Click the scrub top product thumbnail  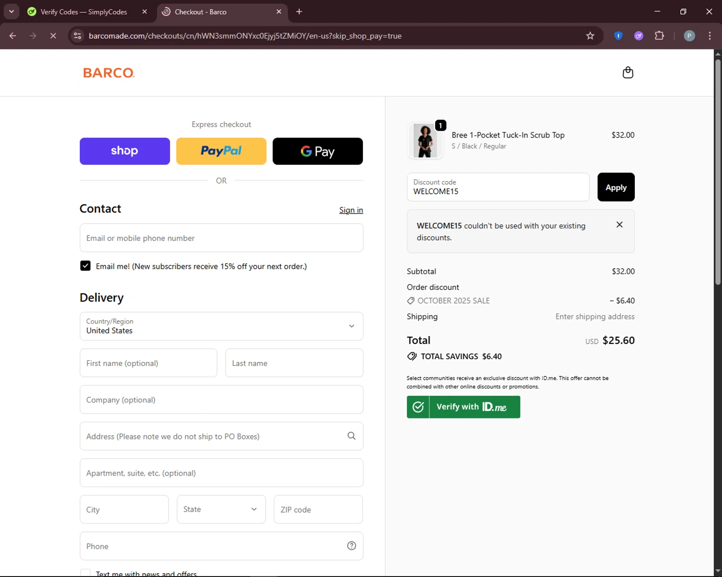click(x=425, y=140)
